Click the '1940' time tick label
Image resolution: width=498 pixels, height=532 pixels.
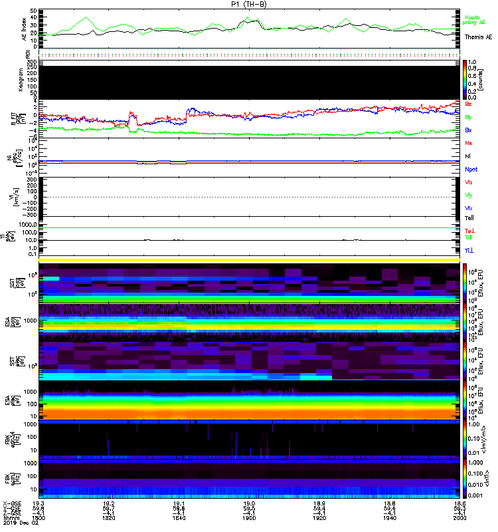[x=390, y=518]
